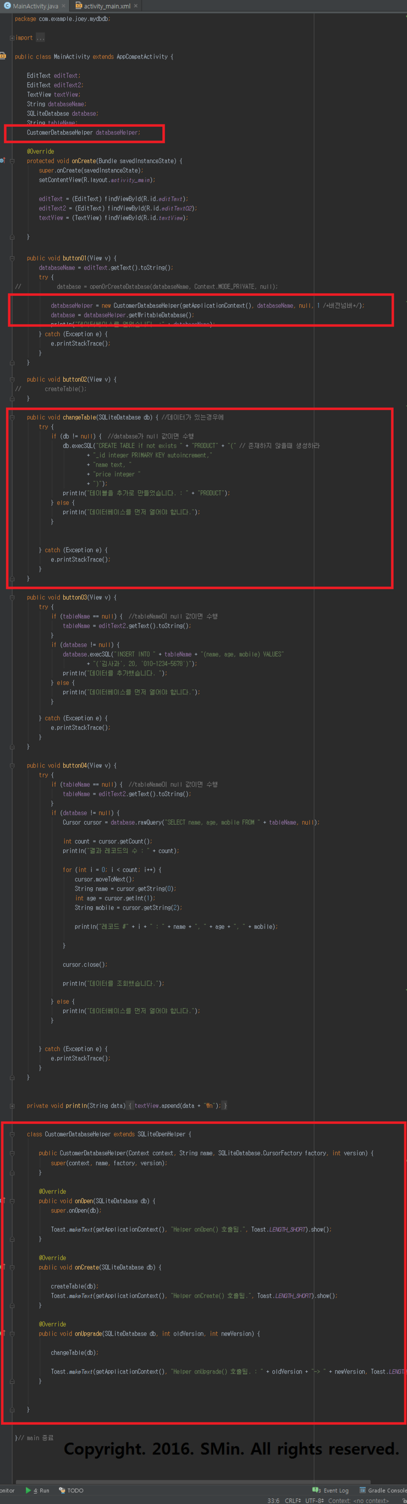The height and width of the screenshot is (1504, 407).
Task: Click the "_id integer PRIMARY KEY autoincrement" string
Action: (152, 455)
